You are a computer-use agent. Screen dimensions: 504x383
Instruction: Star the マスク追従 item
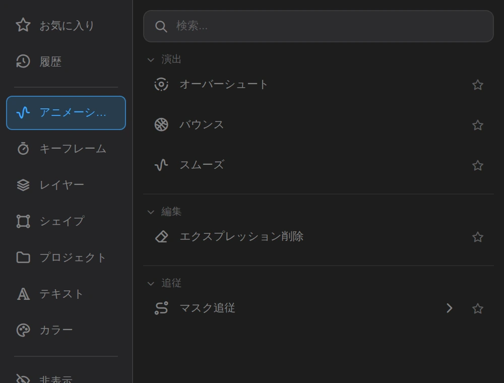click(478, 308)
